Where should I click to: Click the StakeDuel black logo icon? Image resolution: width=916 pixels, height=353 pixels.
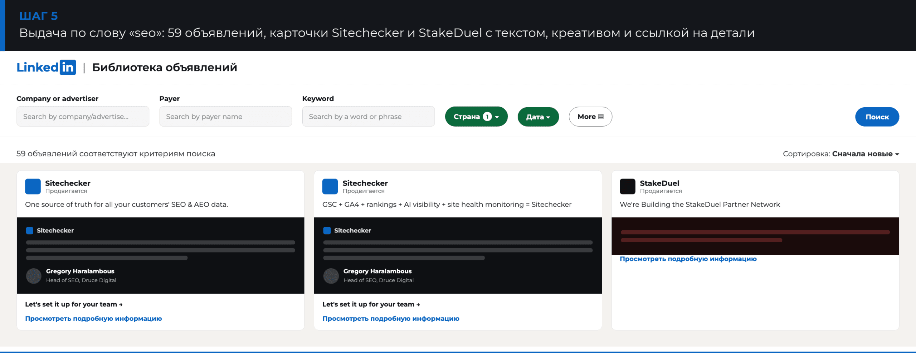coord(627,186)
